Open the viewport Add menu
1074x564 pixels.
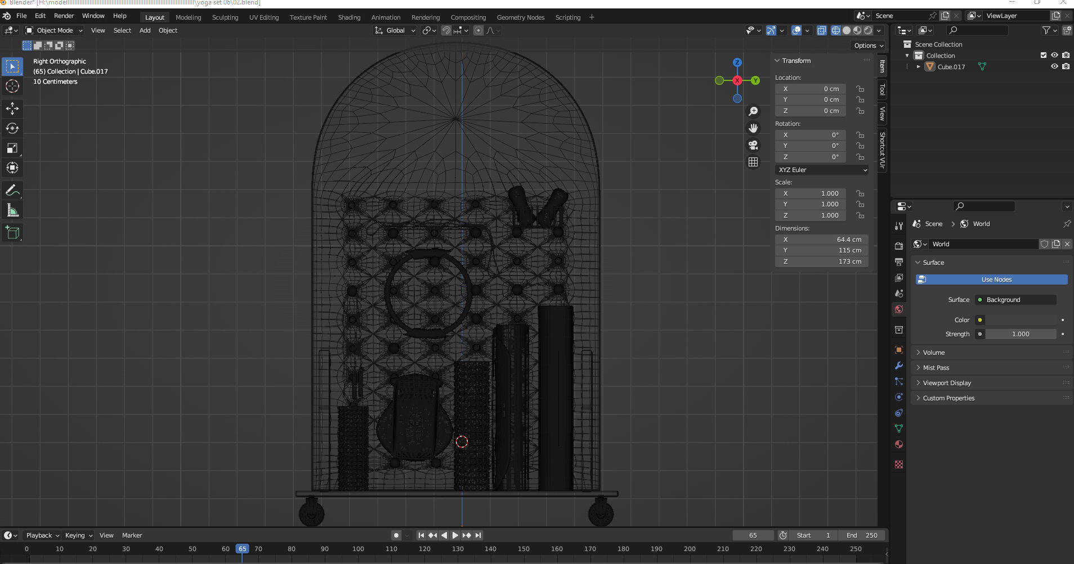coord(145,30)
